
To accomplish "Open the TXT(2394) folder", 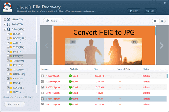I will coord(18,61).
